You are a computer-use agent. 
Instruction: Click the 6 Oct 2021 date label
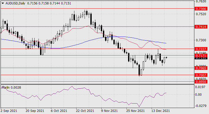pyautogui.click(x=59, y=111)
